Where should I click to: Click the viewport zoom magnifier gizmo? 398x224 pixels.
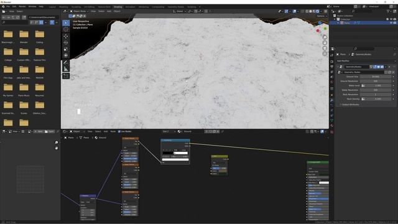(325, 37)
